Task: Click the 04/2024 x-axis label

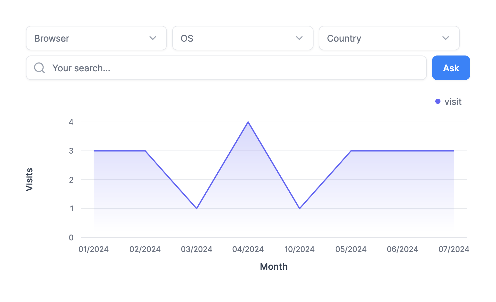Action: point(248,249)
